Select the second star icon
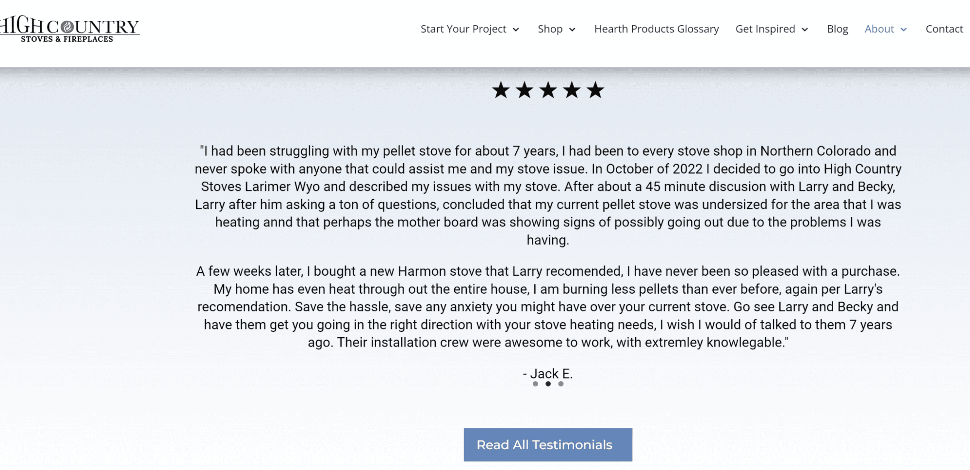Image resolution: width=970 pixels, height=470 pixels. pyautogui.click(x=526, y=90)
